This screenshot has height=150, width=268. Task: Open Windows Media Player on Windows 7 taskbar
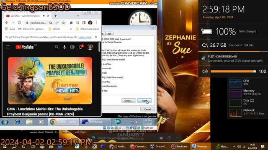[41, 122]
